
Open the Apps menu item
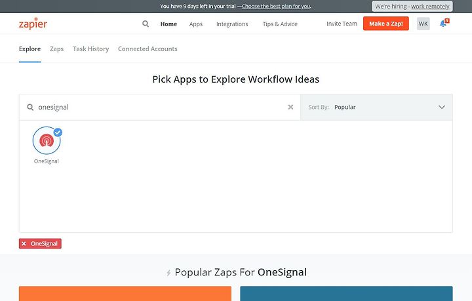(x=195, y=24)
